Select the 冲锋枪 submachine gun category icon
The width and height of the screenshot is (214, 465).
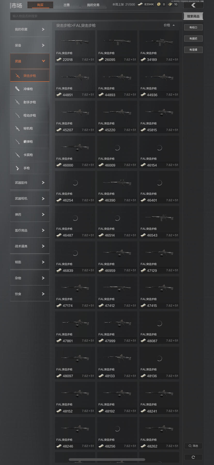17,89
